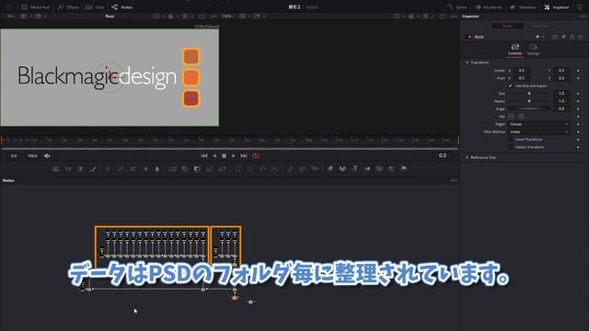
Task: Add a Transform node from toolbar
Action: (x=222, y=169)
